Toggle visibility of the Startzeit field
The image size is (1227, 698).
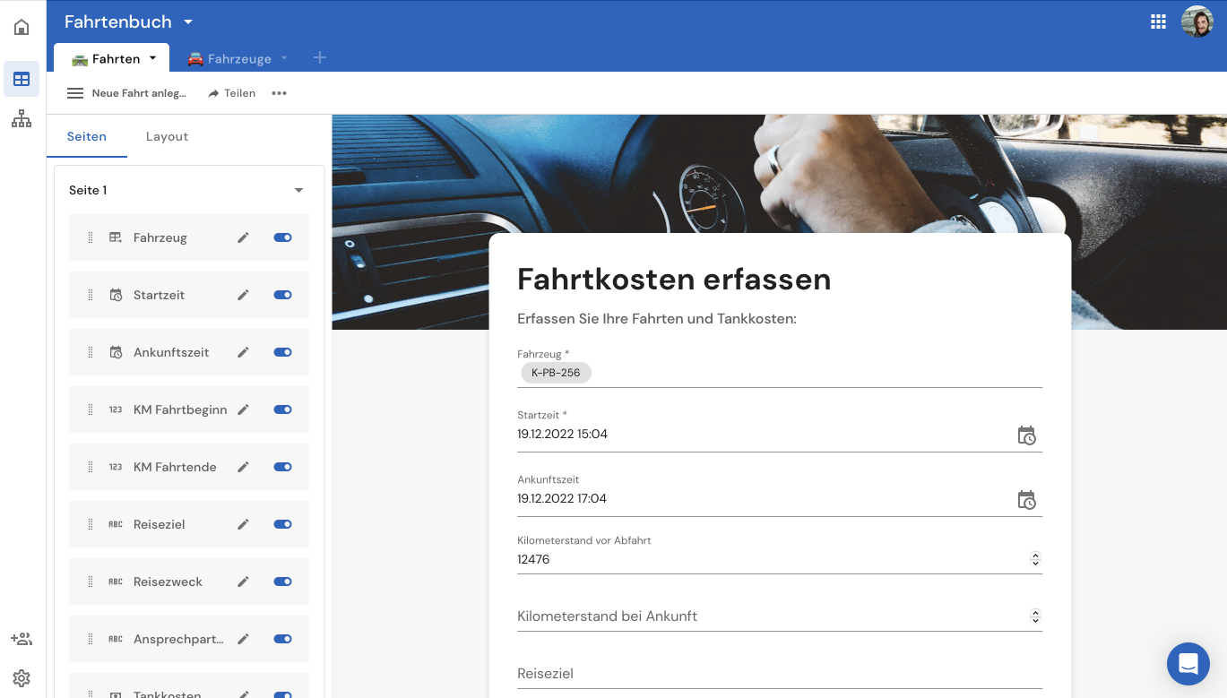click(282, 295)
